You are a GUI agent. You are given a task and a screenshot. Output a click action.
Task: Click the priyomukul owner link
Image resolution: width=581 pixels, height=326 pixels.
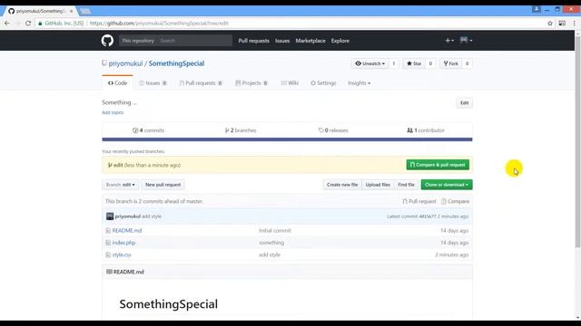pos(125,63)
